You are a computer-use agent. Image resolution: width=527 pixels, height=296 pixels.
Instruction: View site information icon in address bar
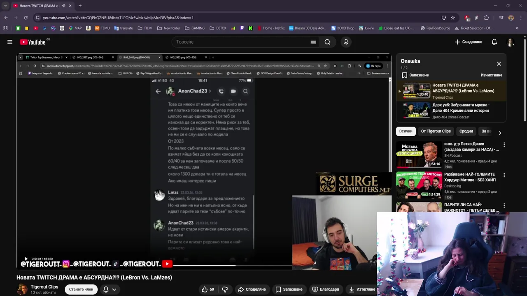[37, 18]
